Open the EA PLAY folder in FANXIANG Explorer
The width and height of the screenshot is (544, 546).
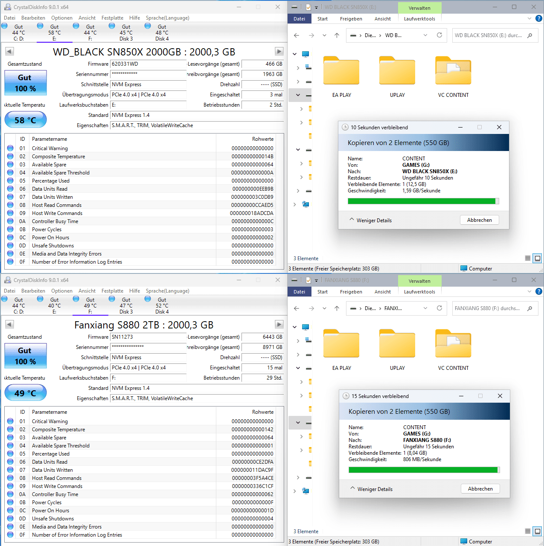(x=341, y=350)
